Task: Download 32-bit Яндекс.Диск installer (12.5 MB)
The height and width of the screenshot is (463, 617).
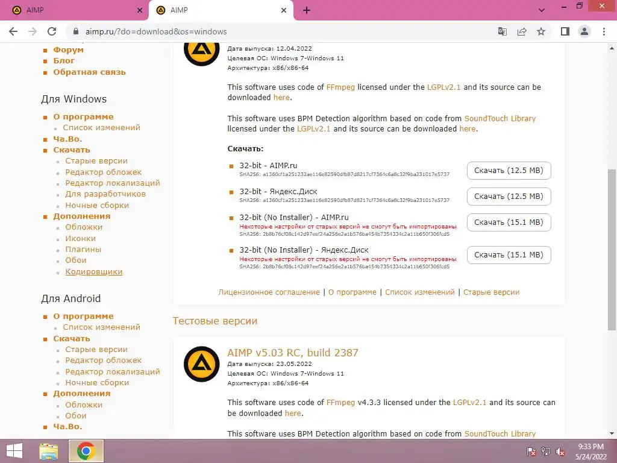Action: [509, 197]
